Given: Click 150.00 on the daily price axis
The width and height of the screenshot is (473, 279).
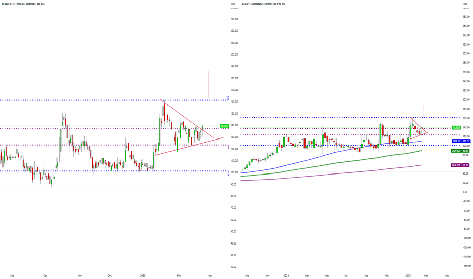Looking at the screenshot, I should (x=234, y=114).
